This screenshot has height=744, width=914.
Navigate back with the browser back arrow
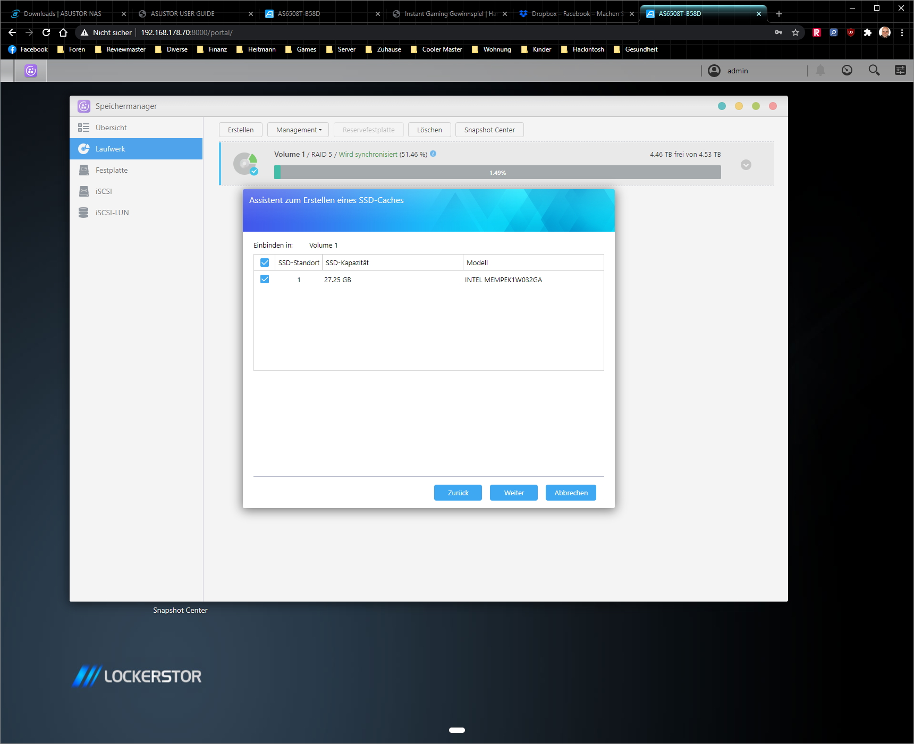(12, 32)
